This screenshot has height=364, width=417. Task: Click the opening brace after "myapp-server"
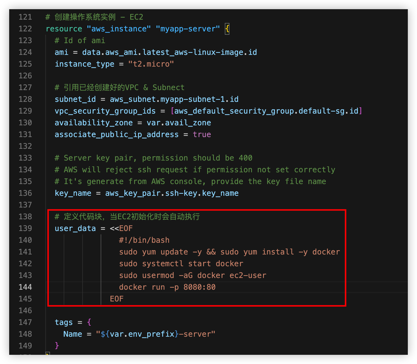pos(227,29)
